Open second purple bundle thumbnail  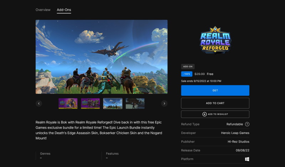(90, 103)
